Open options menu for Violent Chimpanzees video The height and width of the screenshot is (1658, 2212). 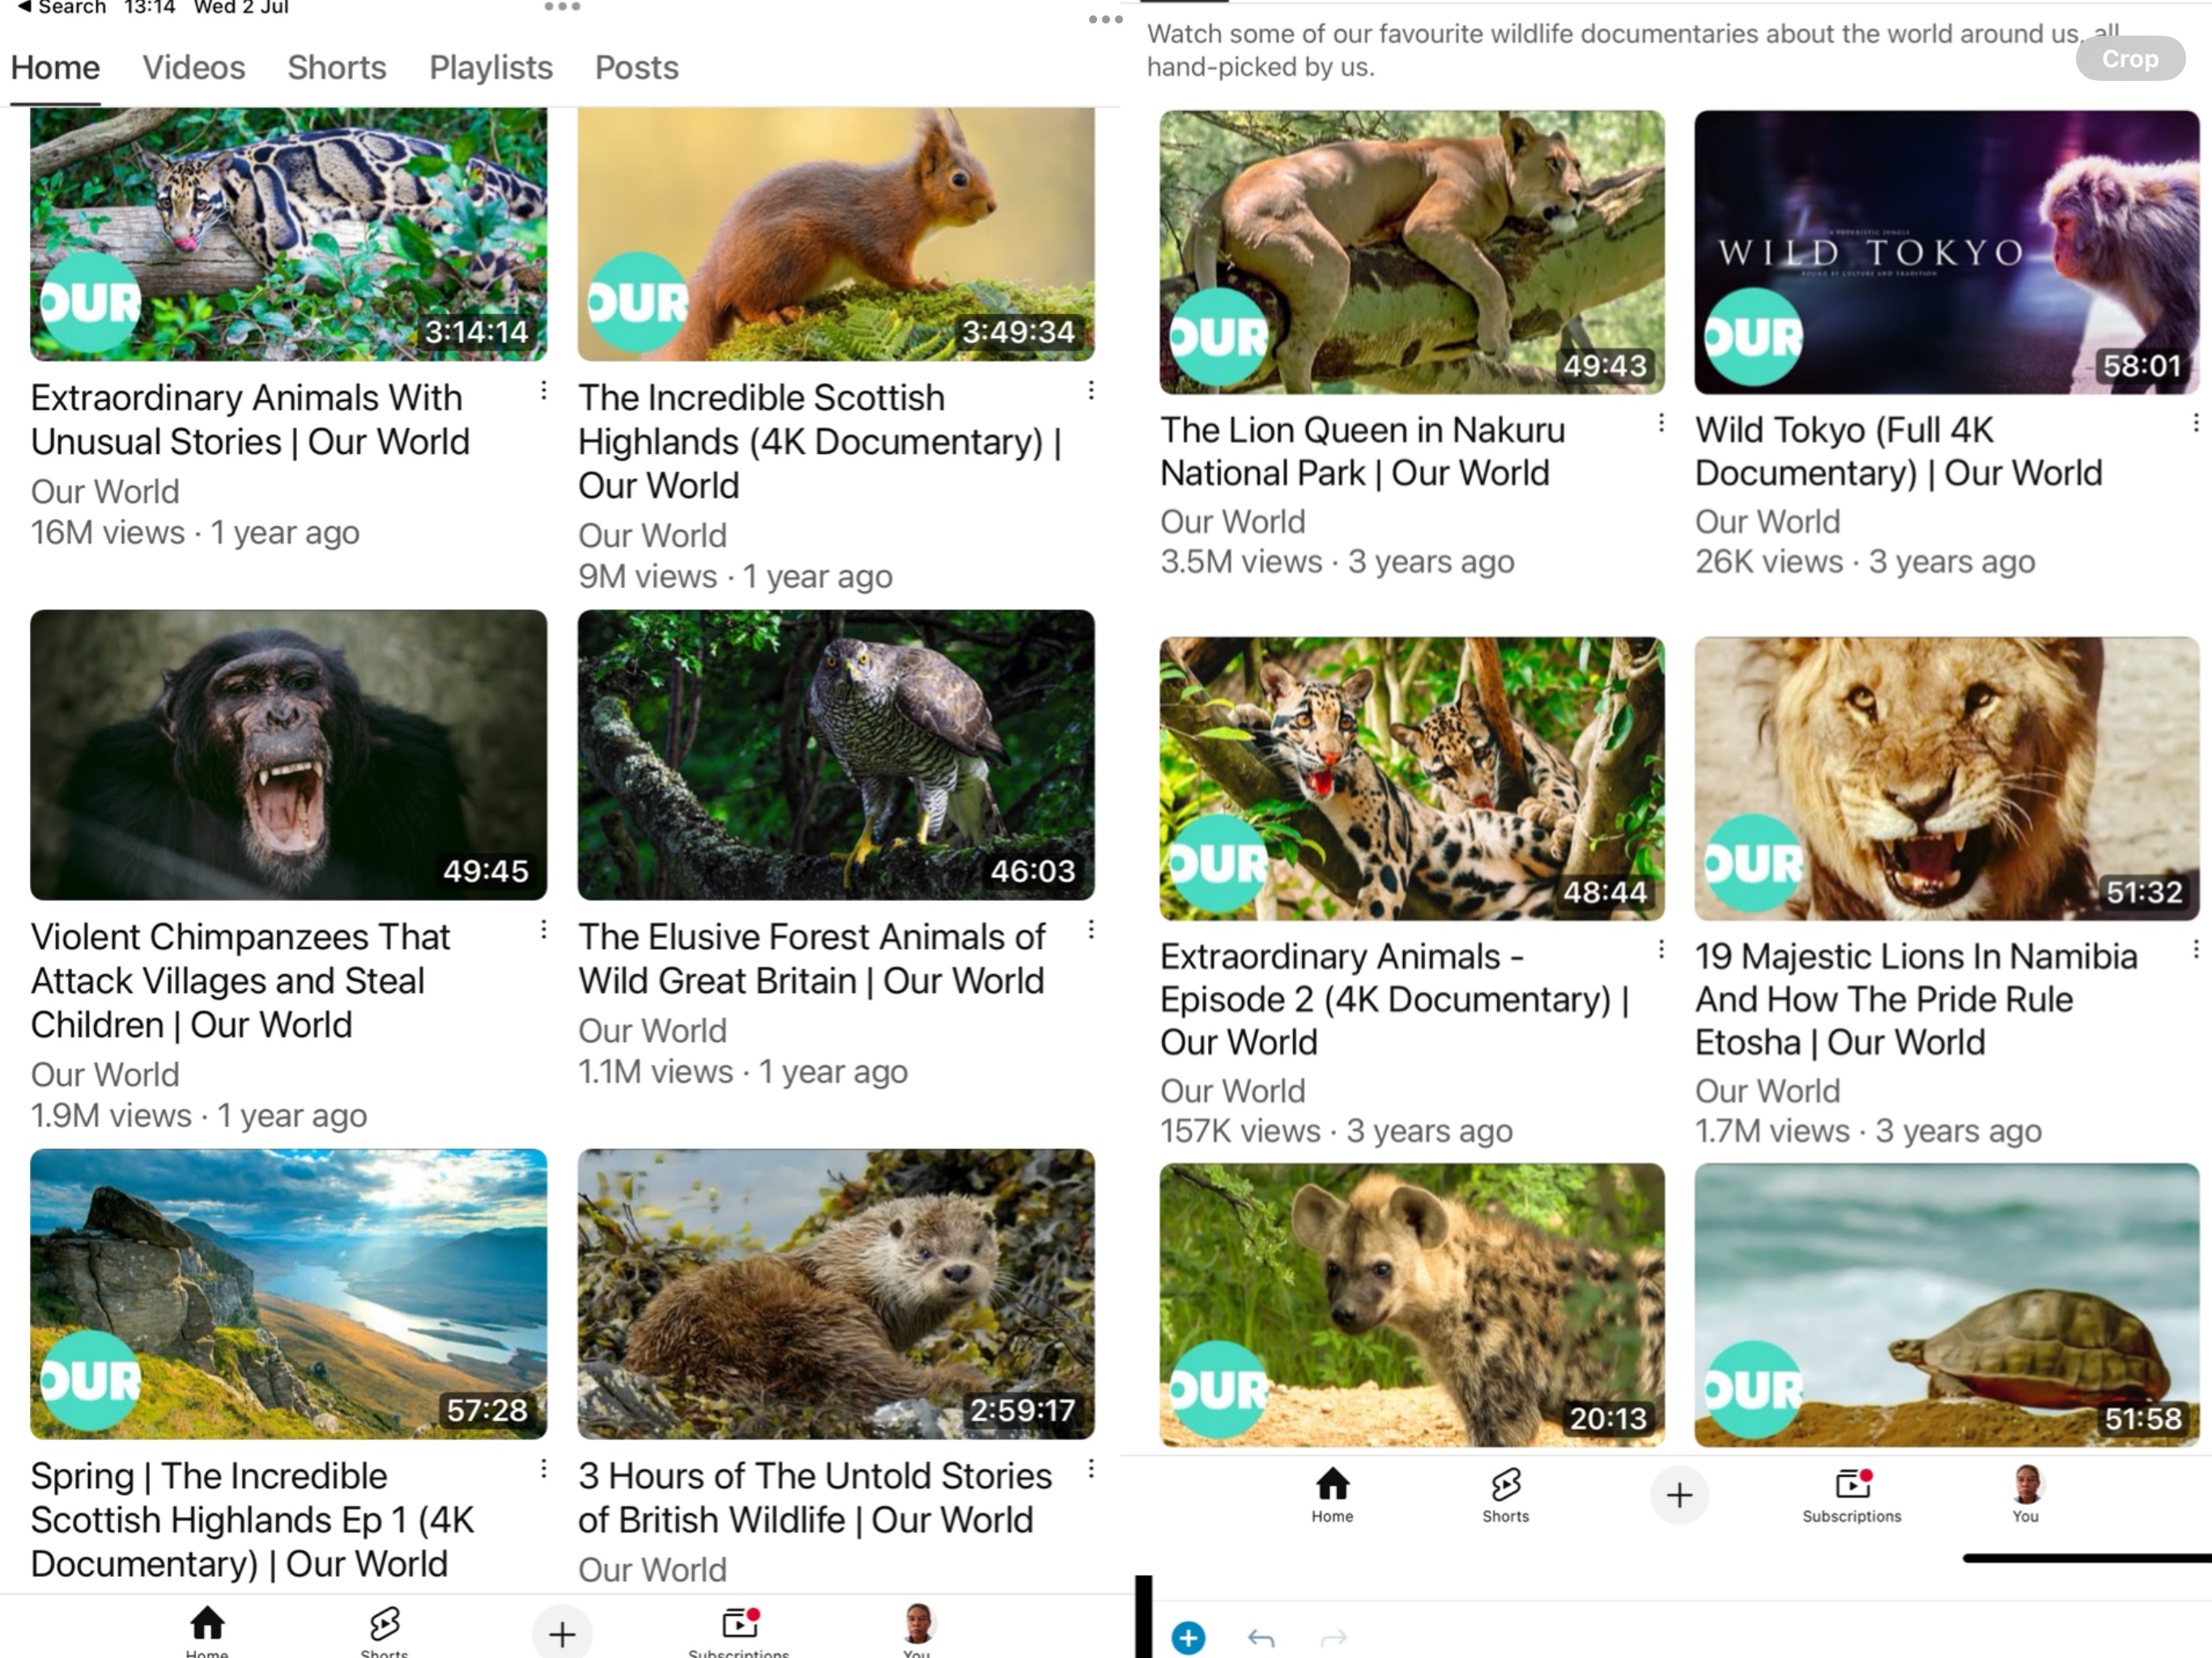tap(544, 930)
